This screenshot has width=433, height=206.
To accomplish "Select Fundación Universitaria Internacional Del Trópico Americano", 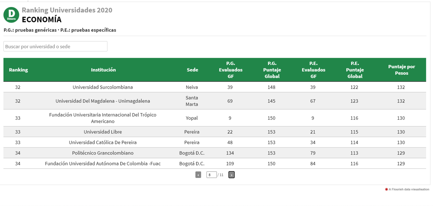I will [x=103, y=118].
